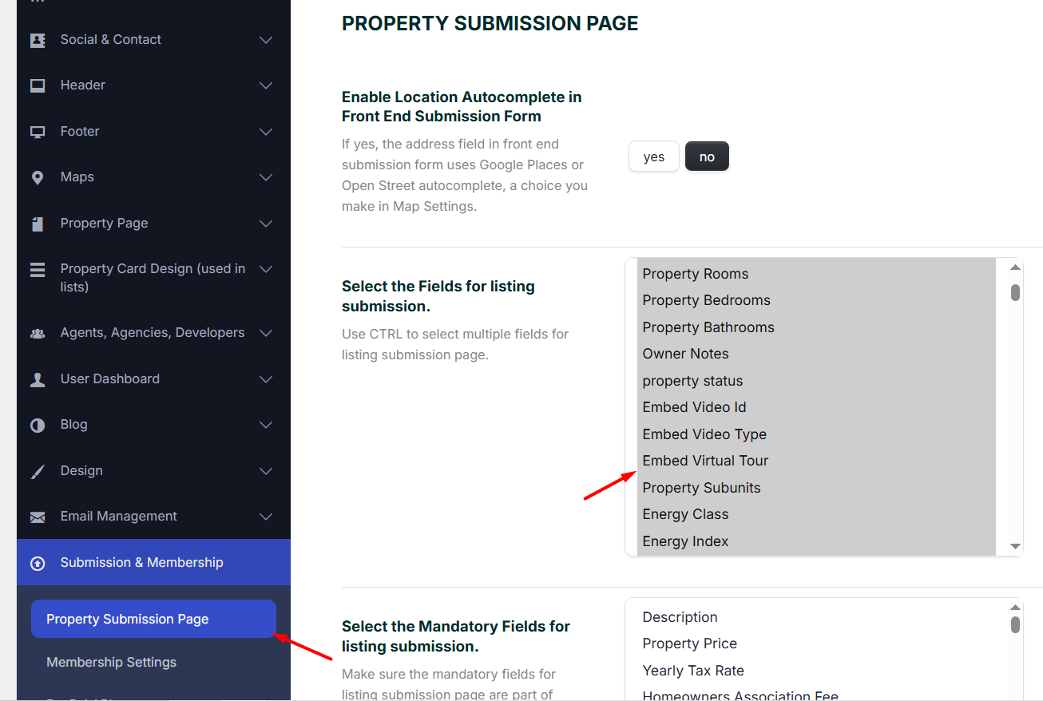Open the Property Page section icon
The height and width of the screenshot is (701, 1043).
(x=37, y=223)
